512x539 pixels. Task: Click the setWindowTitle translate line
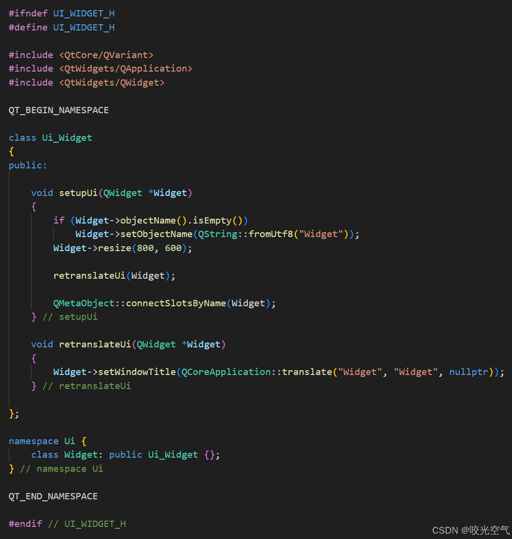point(279,372)
